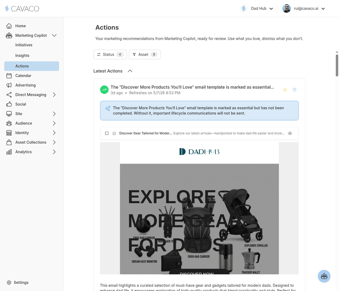Open Home from the sidebar home icon
The image size is (339, 291).
9,26
